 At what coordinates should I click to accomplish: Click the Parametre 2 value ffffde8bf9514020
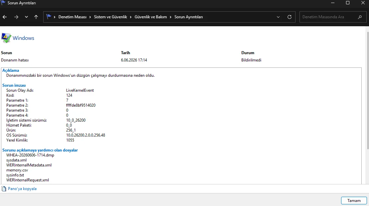pyautogui.click(x=81, y=105)
